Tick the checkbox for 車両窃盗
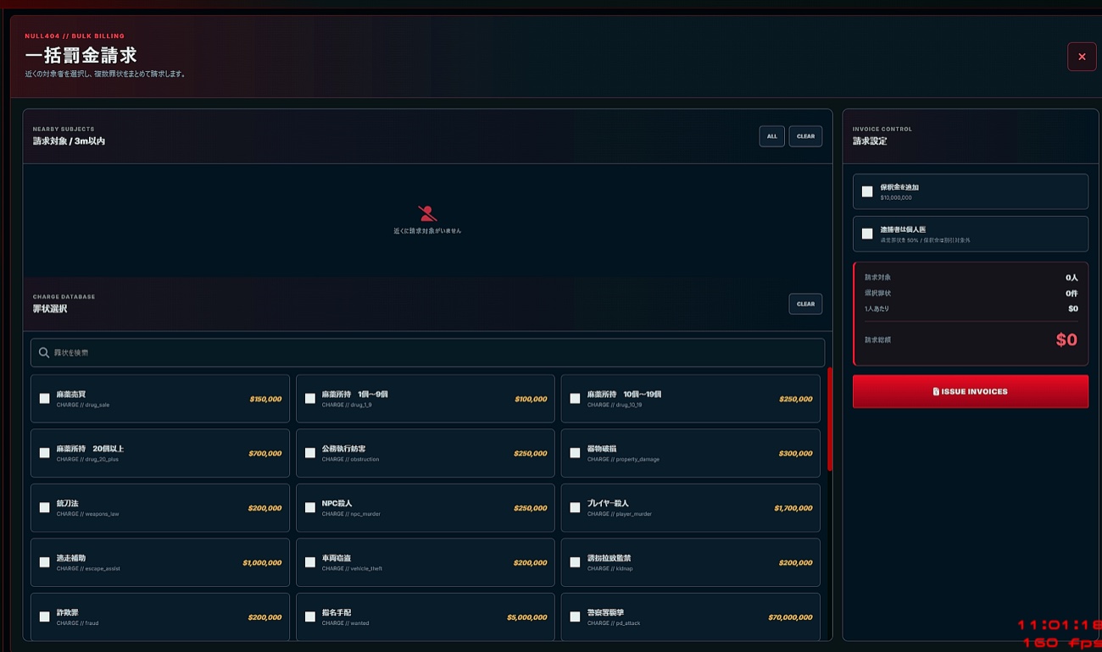Screen dimensions: 1102x652 [x=310, y=562]
